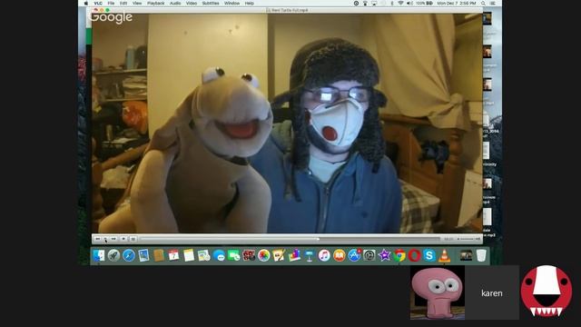Open Contacts from the dock
This screenshot has height=327, width=581.
pyautogui.click(x=159, y=255)
